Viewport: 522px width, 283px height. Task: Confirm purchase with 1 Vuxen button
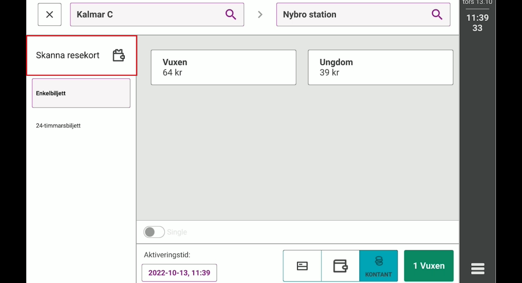click(429, 266)
